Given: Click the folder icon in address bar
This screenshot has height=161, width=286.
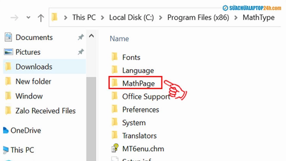Looking at the screenshot, I should (x=54, y=17).
